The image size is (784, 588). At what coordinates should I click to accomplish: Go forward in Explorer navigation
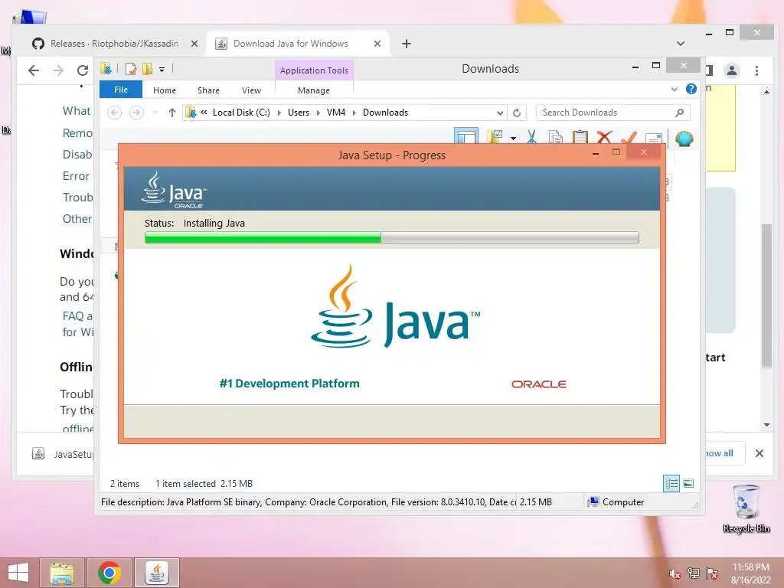tap(136, 113)
